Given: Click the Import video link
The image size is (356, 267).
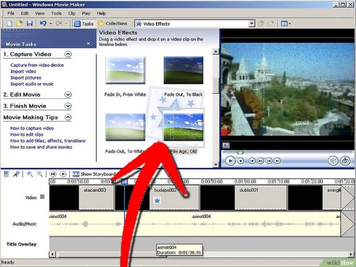Looking at the screenshot, I should pyautogui.click(x=23, y=71).
